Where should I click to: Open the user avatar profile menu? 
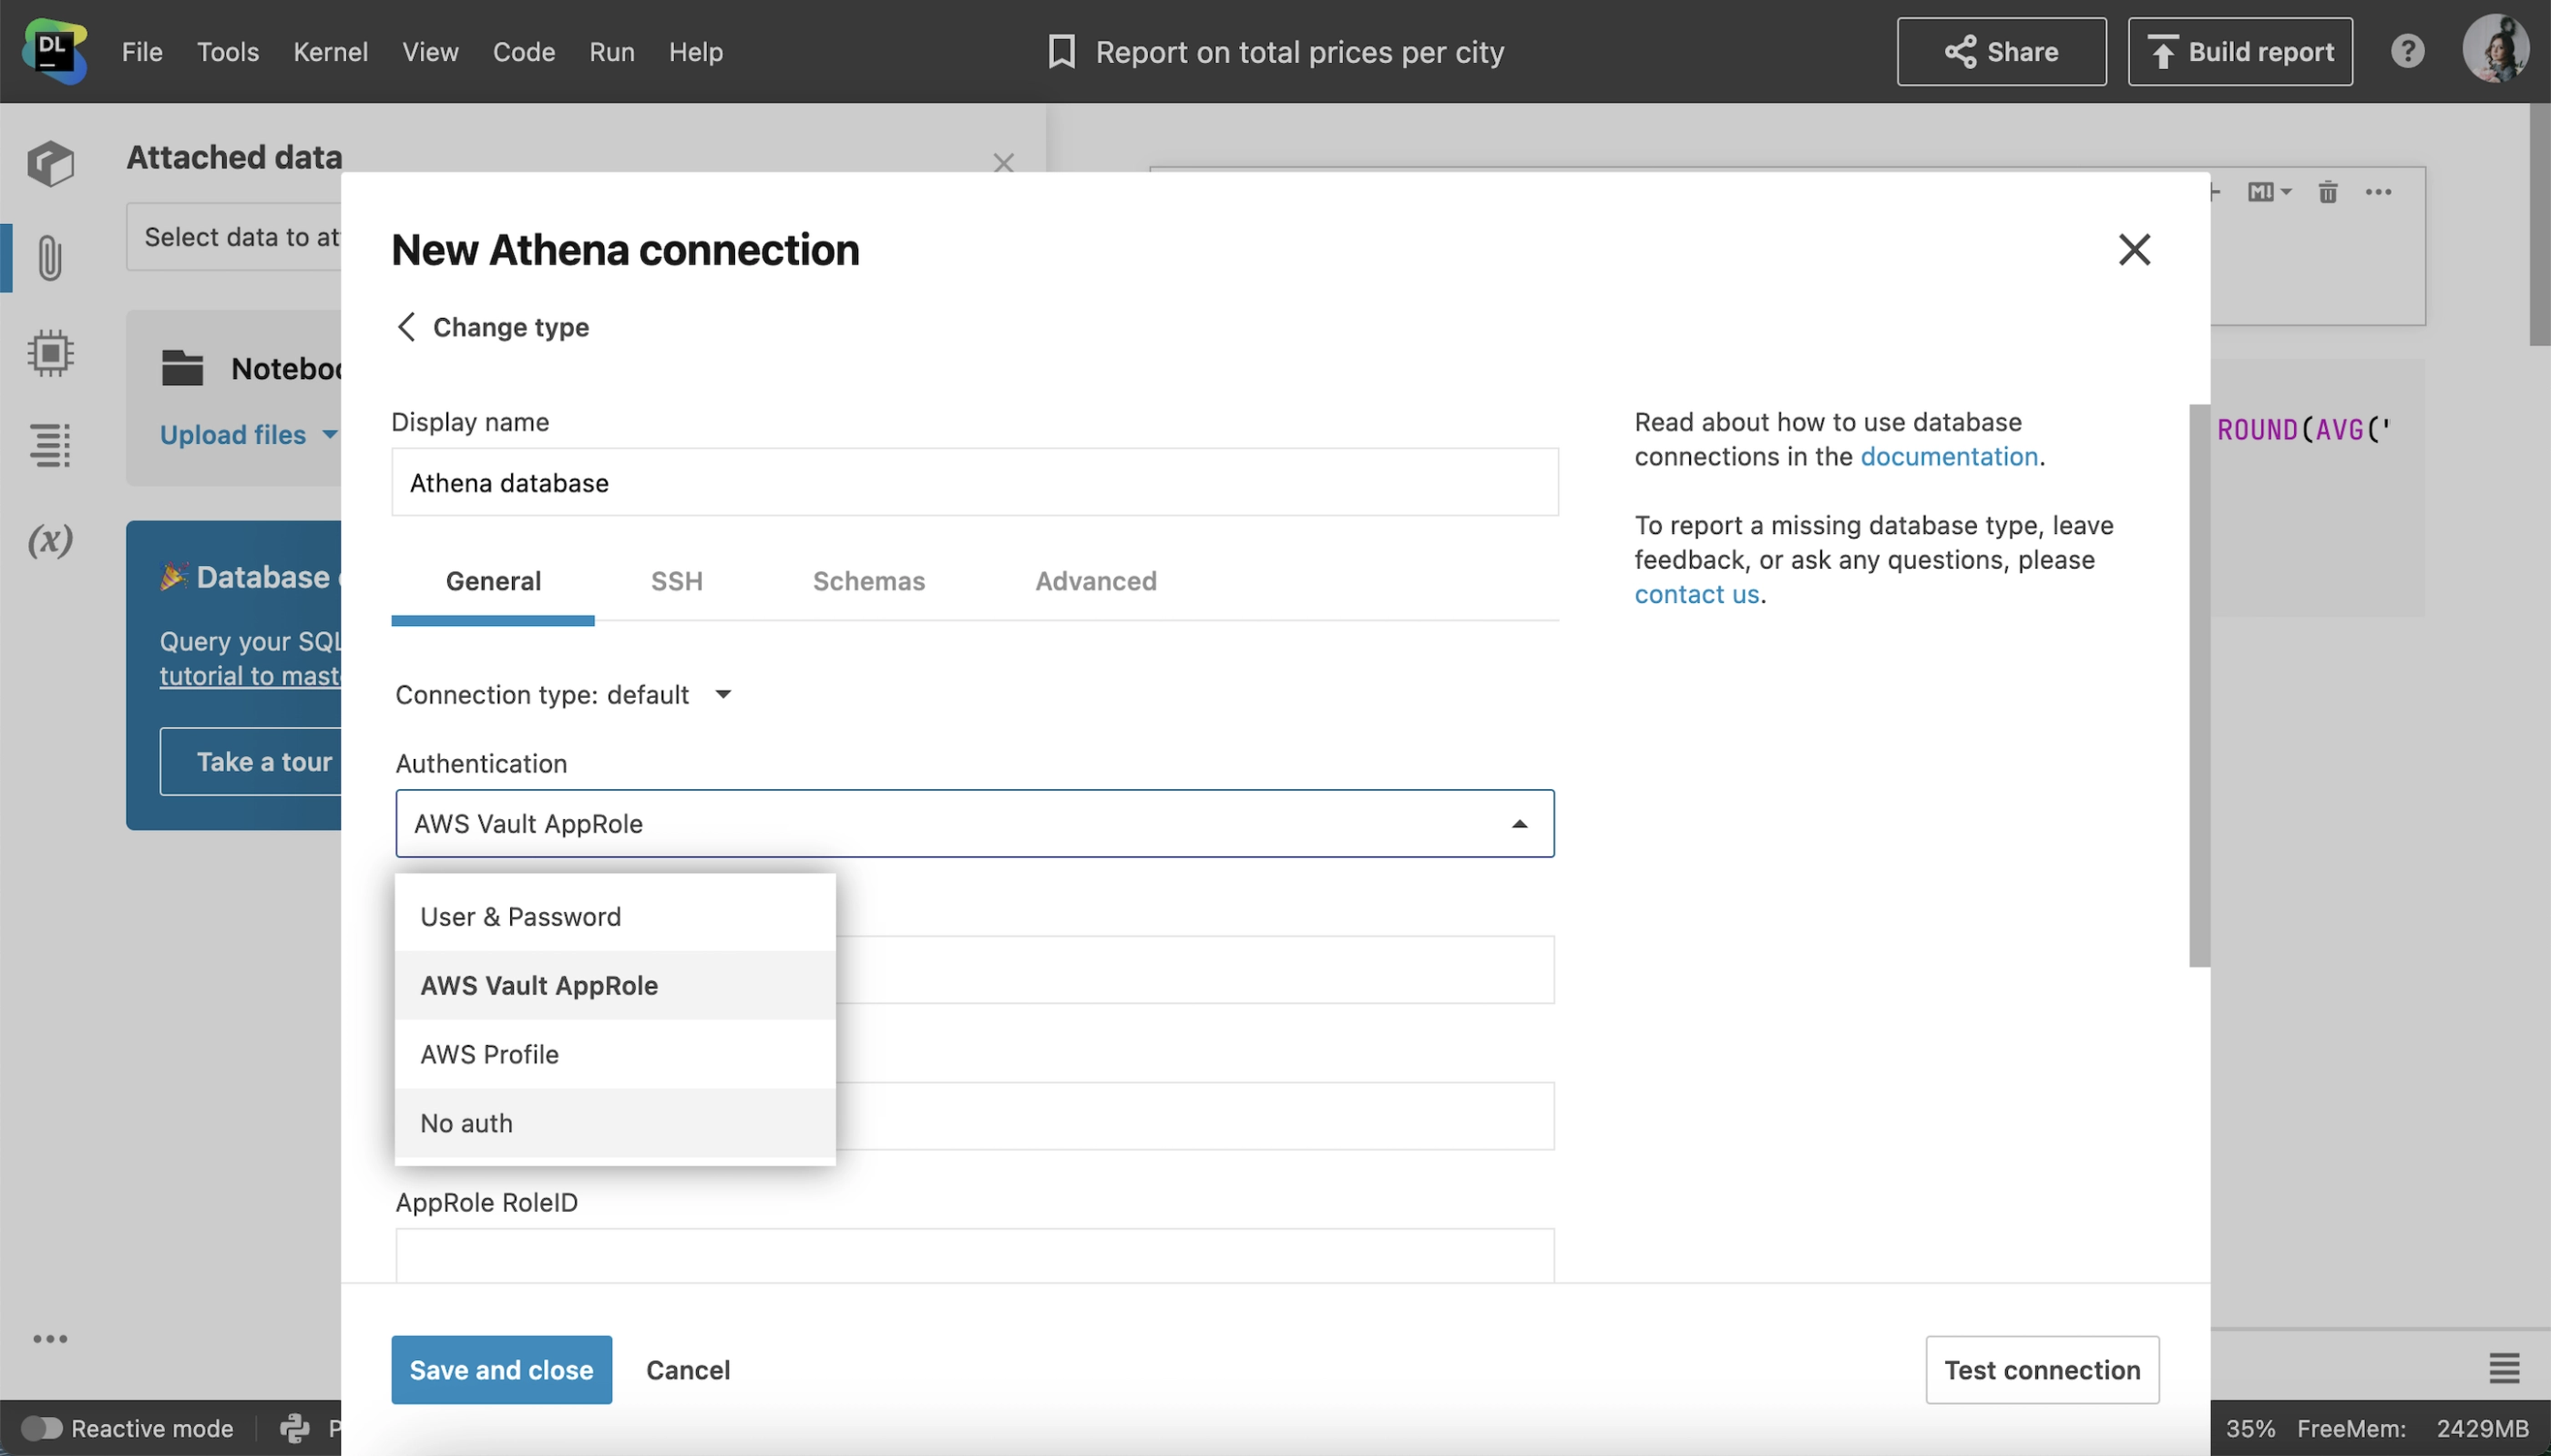click(x=2495, y=49)
